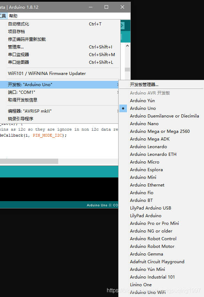Pick Arduino Robot Motor board
The height and width of the screenshot is (297, 204).
click(x=161, y=246)
